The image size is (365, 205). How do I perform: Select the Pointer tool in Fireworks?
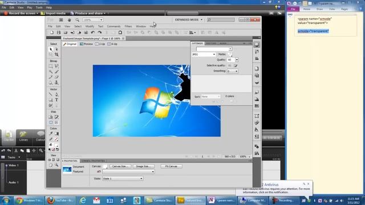pos(51,50)
